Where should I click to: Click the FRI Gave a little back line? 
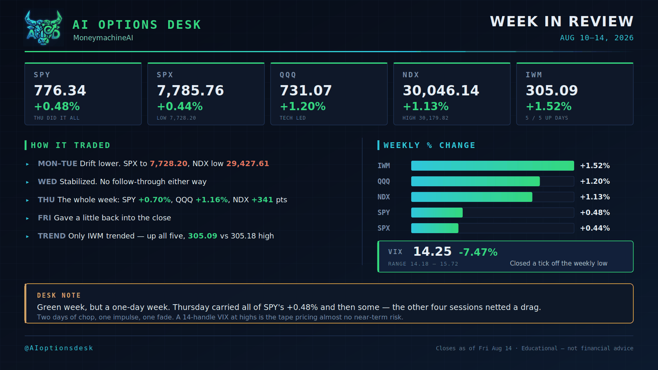pos(104,218)
